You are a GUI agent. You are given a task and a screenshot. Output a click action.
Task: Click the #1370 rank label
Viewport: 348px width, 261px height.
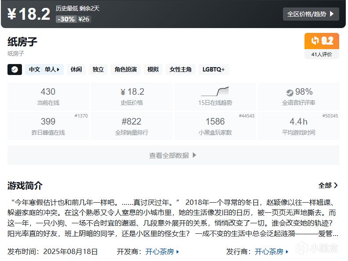point(81,116)
